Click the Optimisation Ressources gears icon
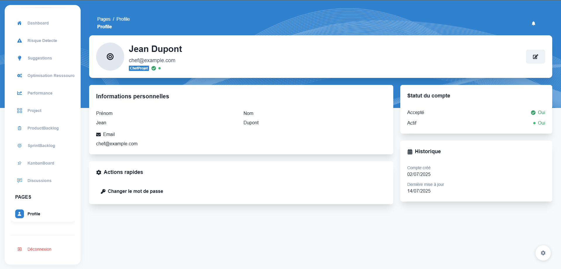Viewport: 561px width, 269px height. 20,76
